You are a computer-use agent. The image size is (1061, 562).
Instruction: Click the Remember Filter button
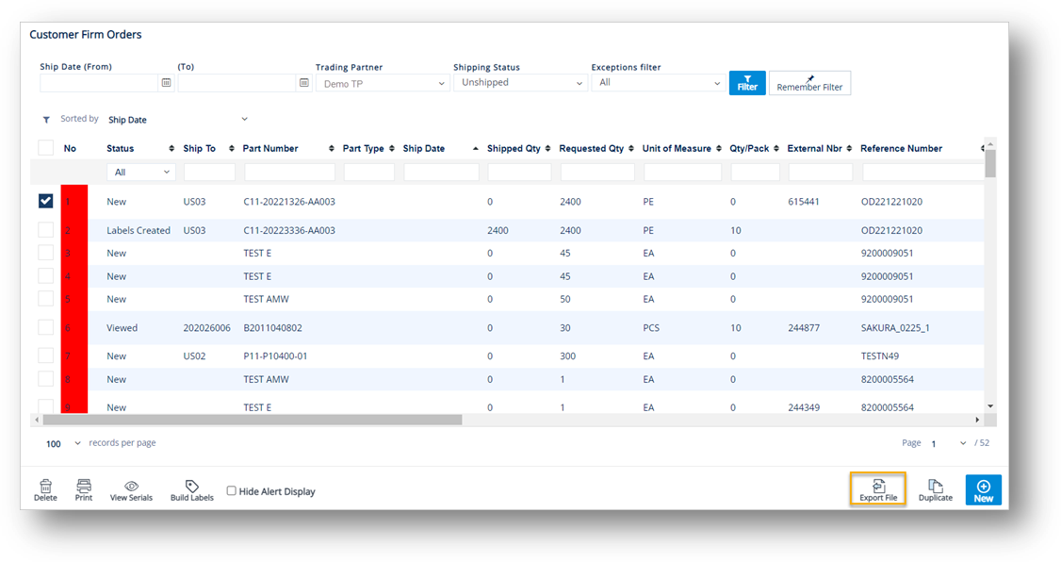[x=809, y=83]
